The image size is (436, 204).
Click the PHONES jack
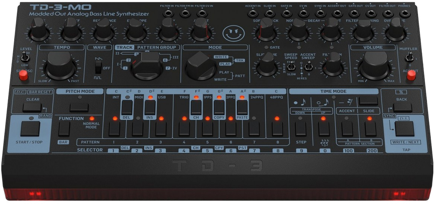click(405, 13)
